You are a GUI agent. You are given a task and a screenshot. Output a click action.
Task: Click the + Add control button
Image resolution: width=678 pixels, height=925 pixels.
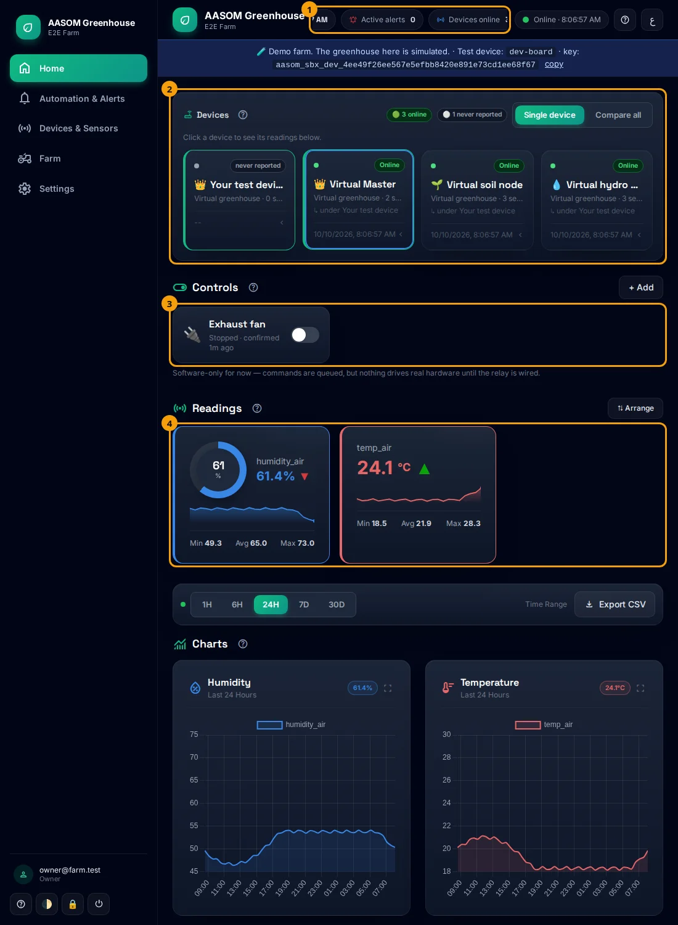click(x=641, y=287)
